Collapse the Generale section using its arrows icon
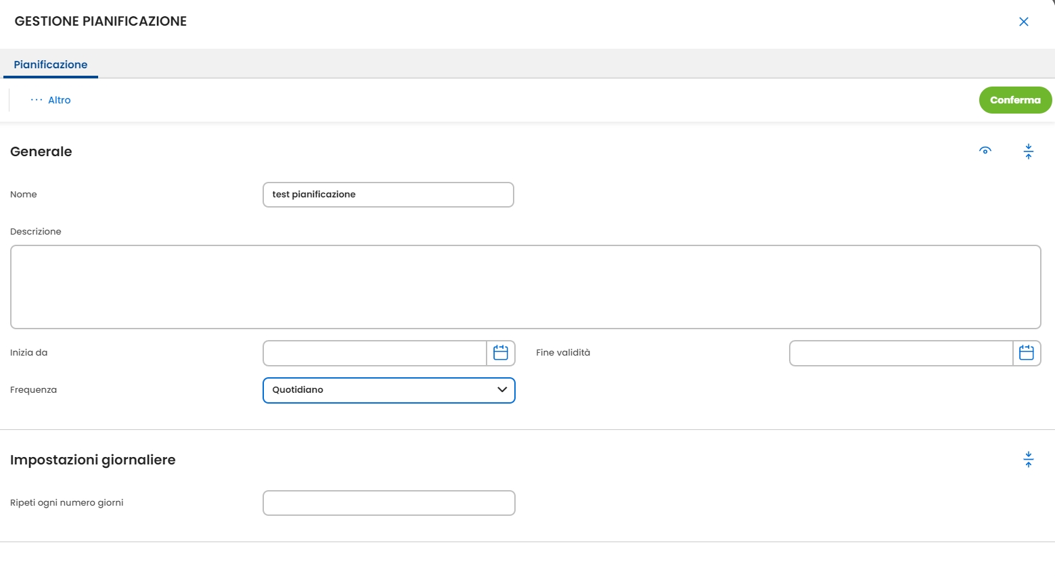 coord(1028,151)
